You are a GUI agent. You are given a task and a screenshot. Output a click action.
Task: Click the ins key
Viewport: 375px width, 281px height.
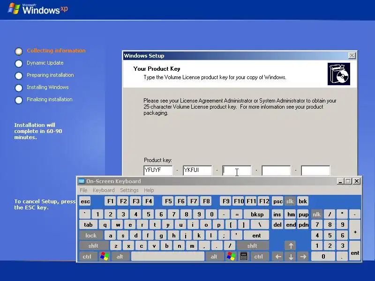(277, 214)
